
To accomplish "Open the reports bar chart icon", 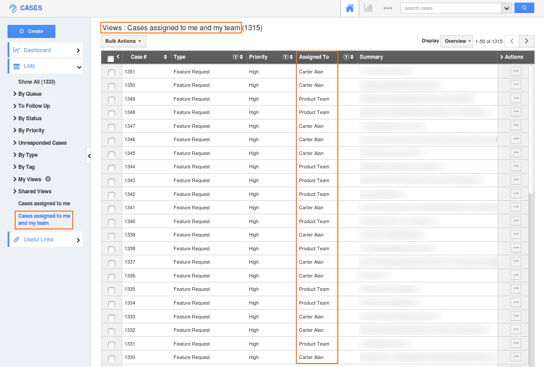I will pyautogui.click(x=369, y=8).
